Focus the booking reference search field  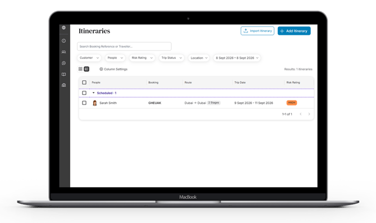point(124,46)
